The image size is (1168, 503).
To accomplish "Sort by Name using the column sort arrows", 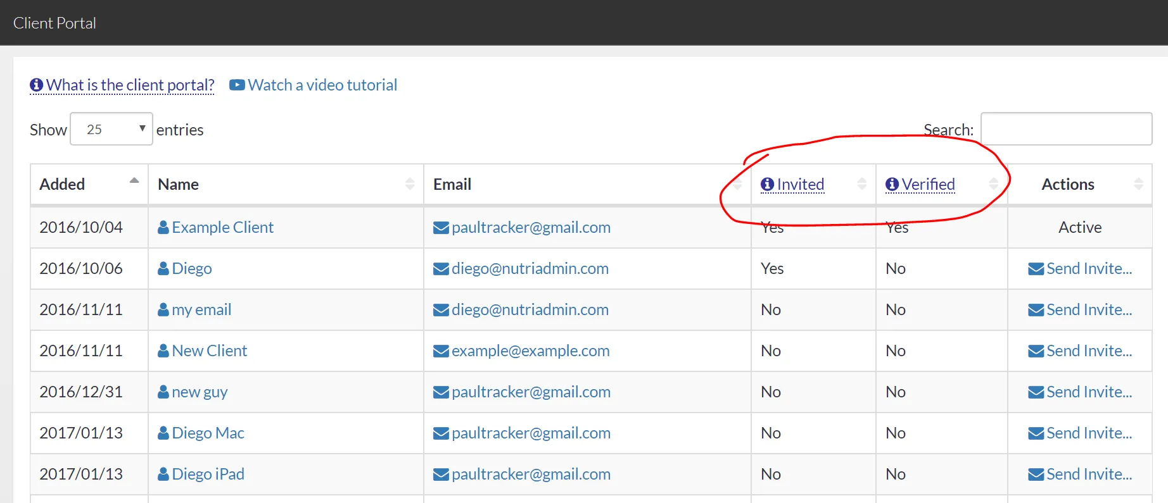I will tap(410, 184).
